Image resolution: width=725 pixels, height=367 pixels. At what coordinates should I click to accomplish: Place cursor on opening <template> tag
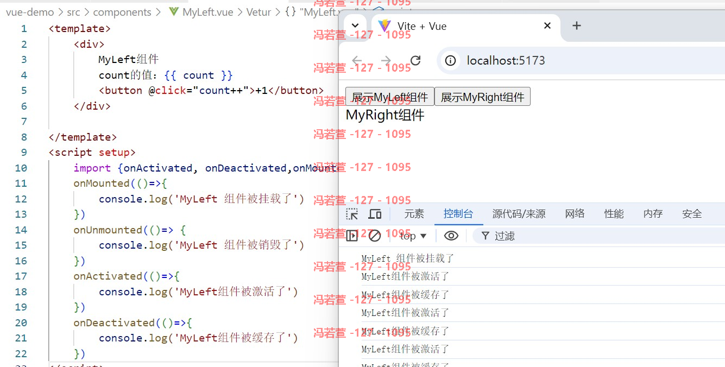[x=79, y=29]
